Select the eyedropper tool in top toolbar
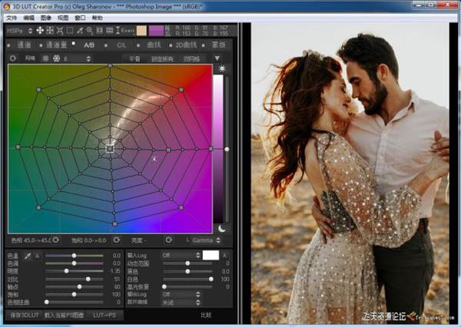This screenshot has width=461, height=327. click(79, 31)
